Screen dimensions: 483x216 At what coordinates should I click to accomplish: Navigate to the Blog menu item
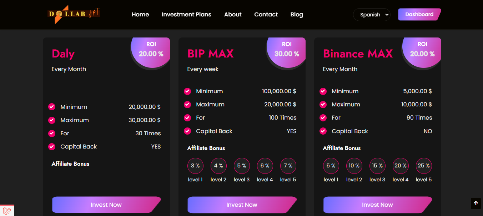tap(297, 15)
